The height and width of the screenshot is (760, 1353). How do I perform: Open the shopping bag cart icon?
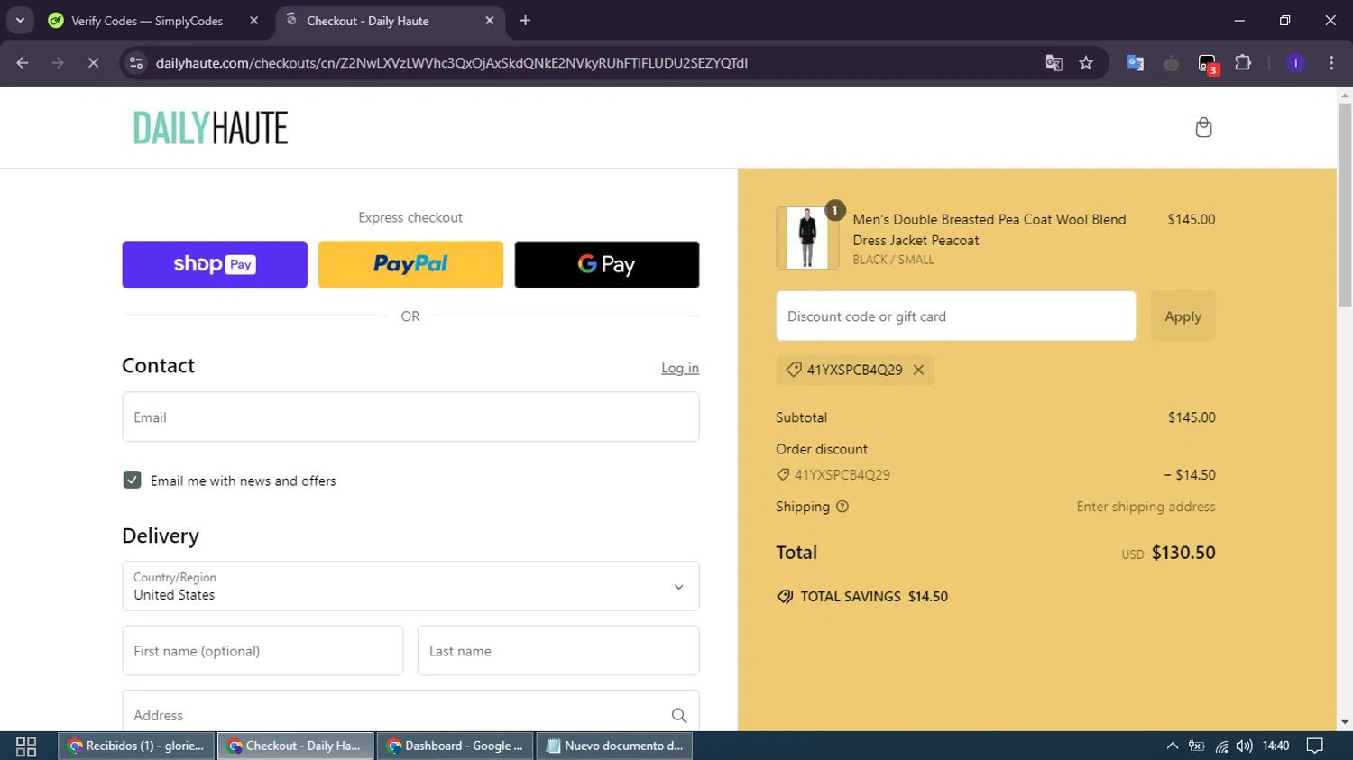tap(1203, 127)
